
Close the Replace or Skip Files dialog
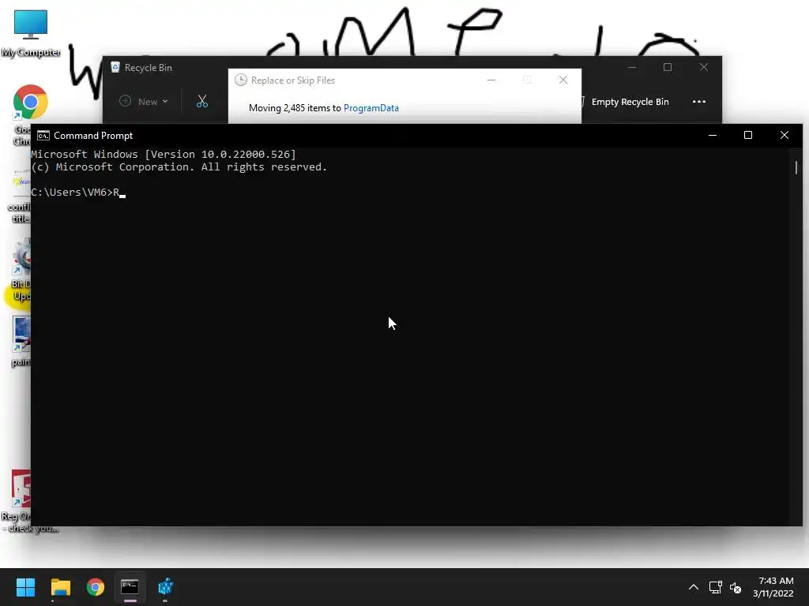point(563,80)
